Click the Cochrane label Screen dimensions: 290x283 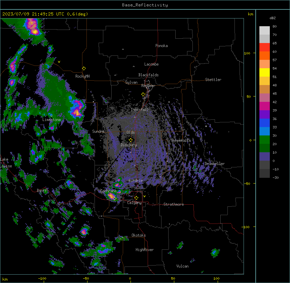(x=108, y=191)
